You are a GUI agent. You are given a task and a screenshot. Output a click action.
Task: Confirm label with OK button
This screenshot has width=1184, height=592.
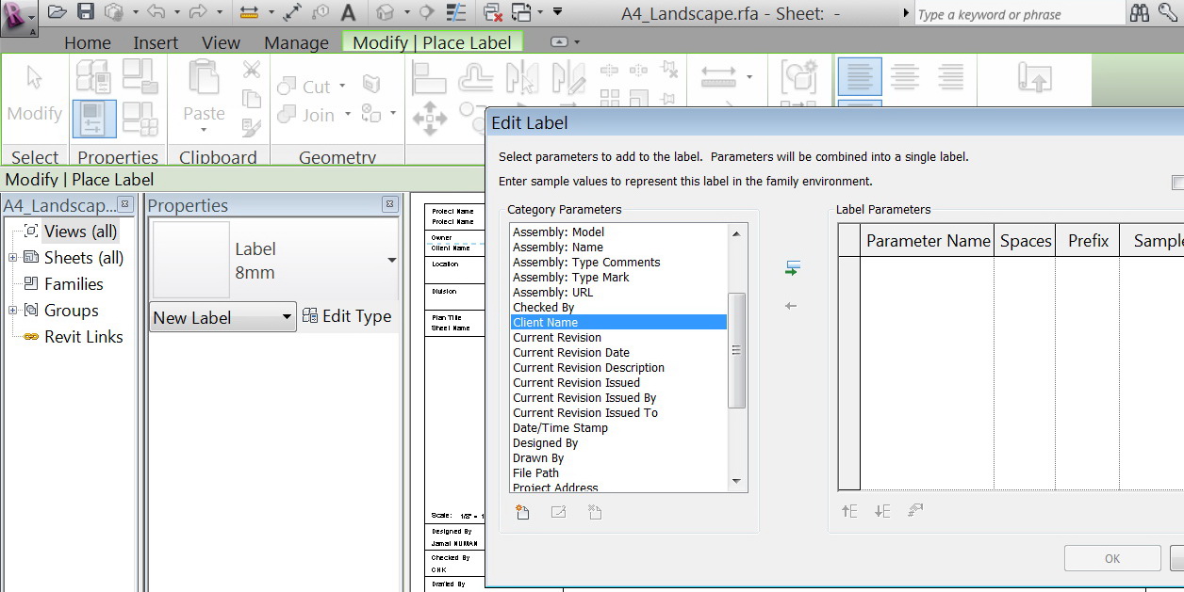click(x=1112, y=557)
